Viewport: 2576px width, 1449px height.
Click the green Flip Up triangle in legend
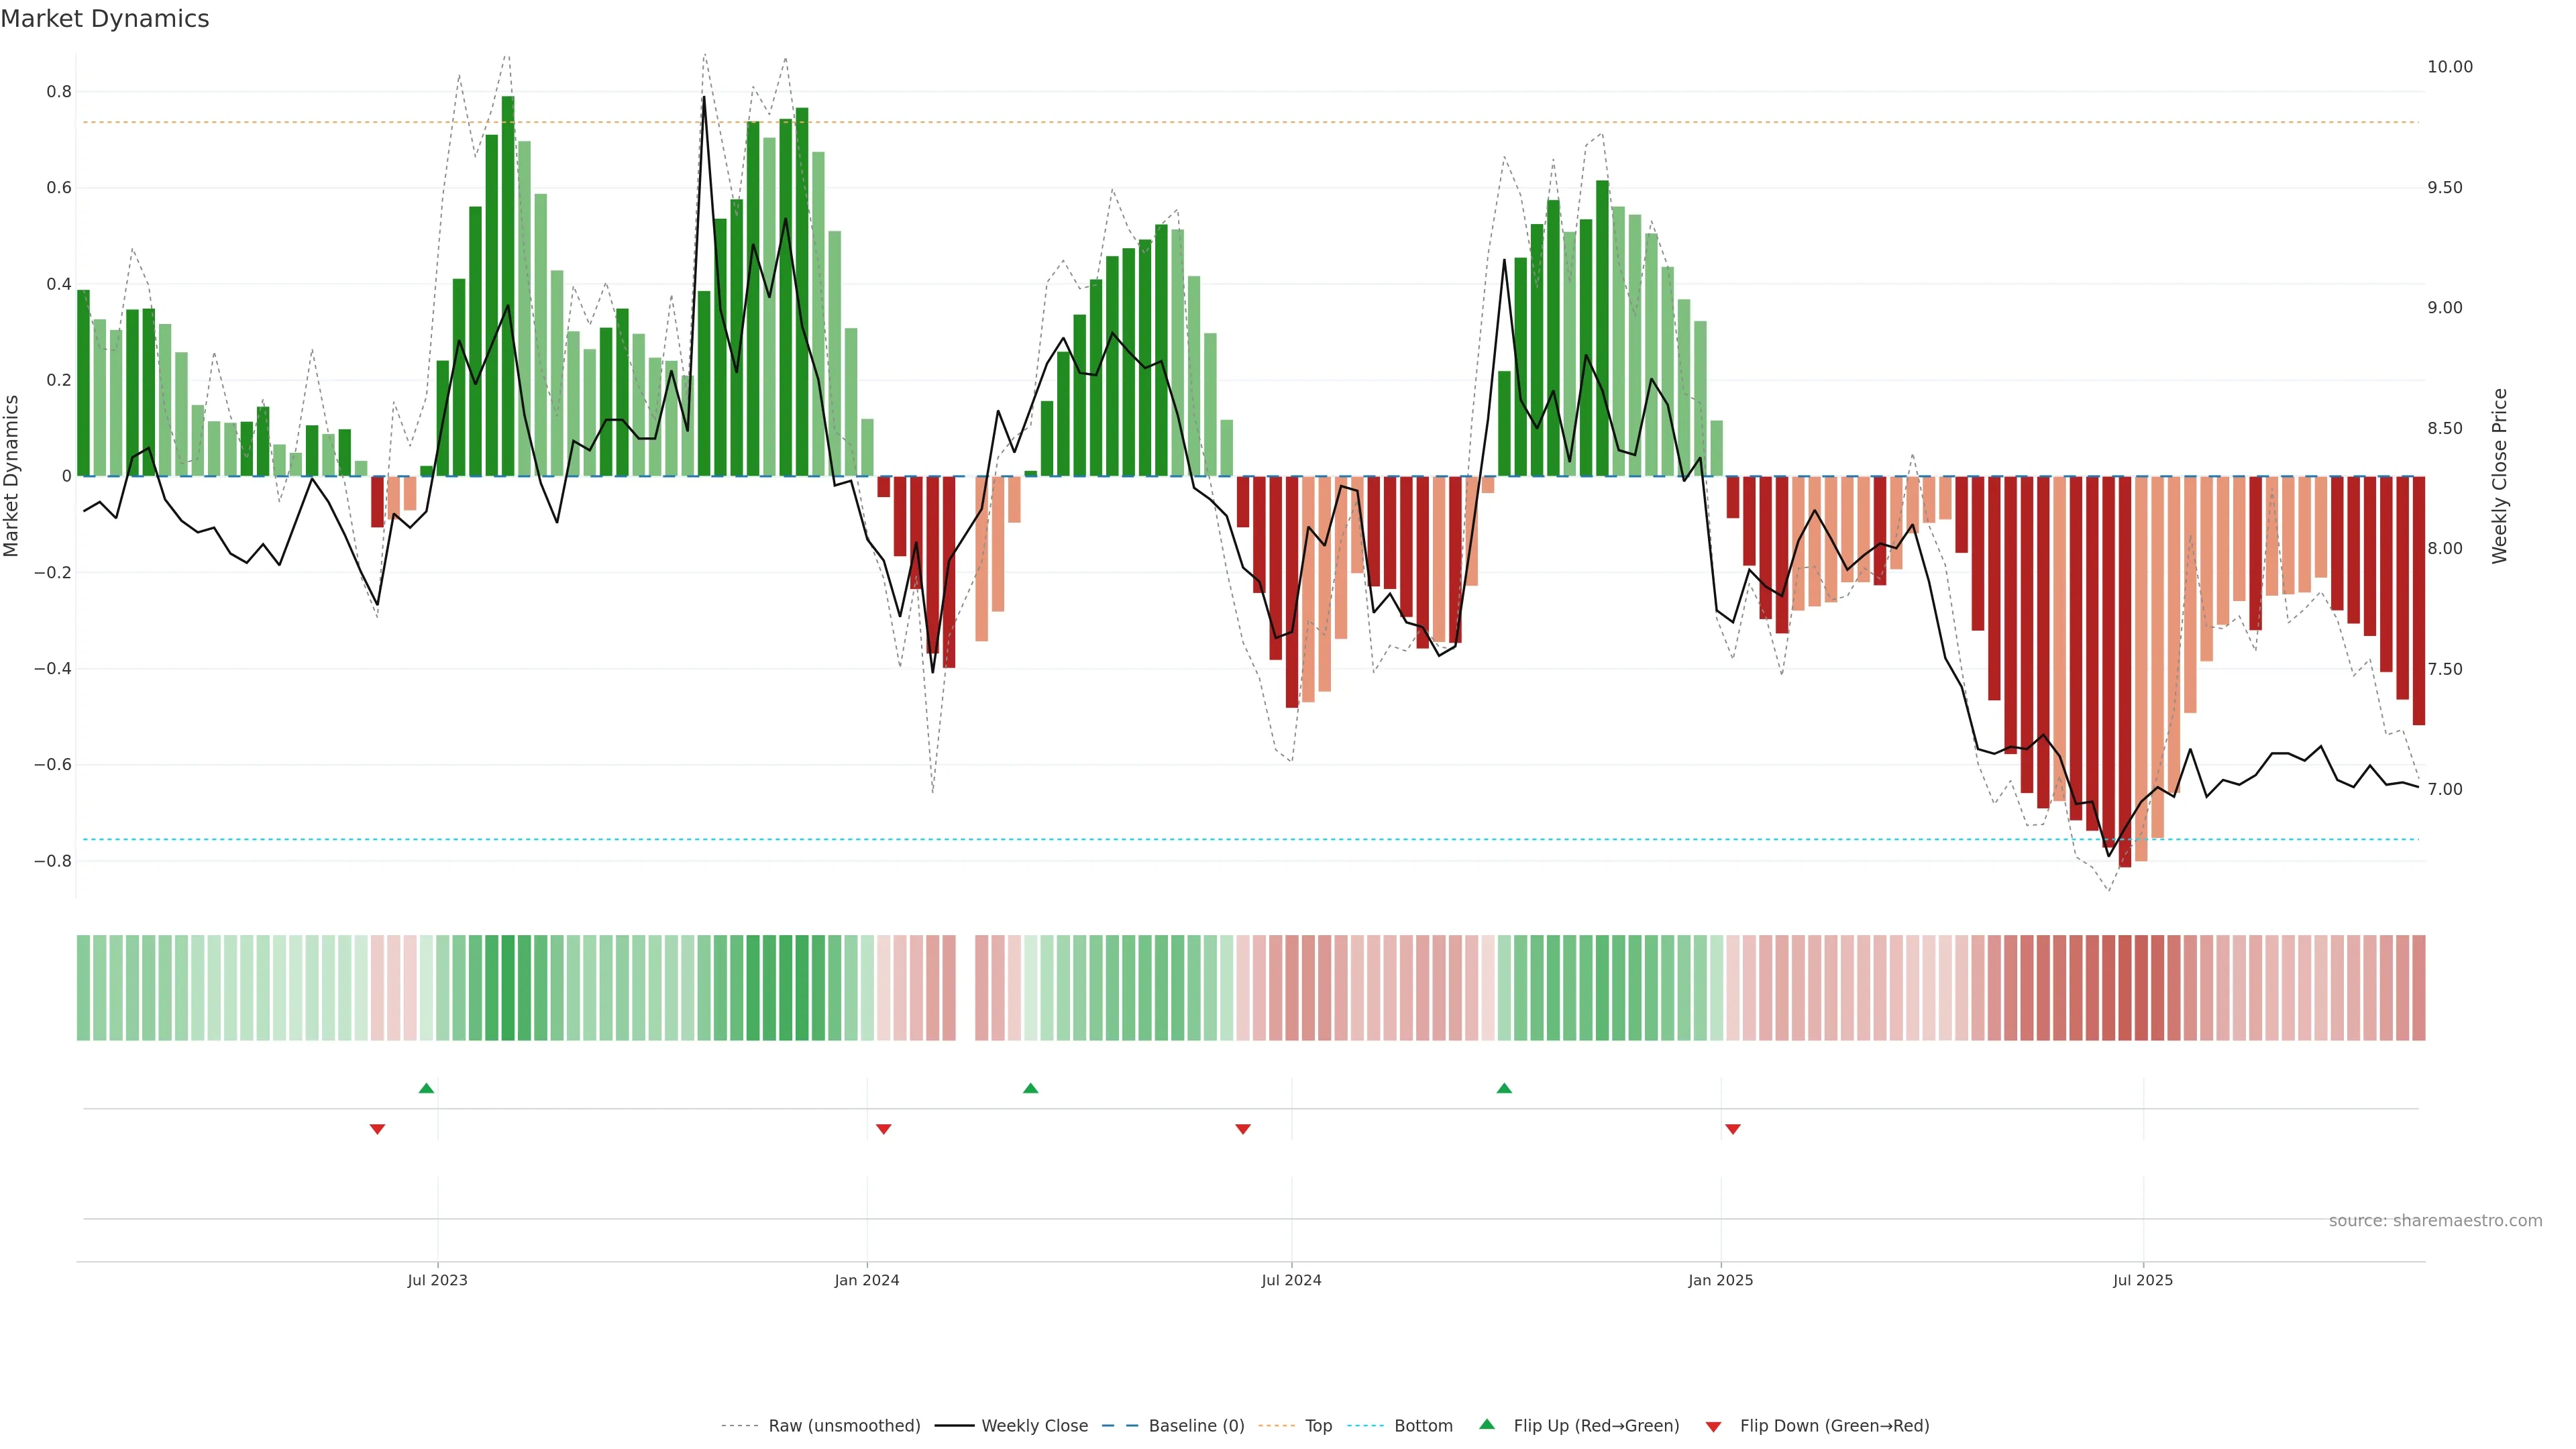(1487, 1424)
